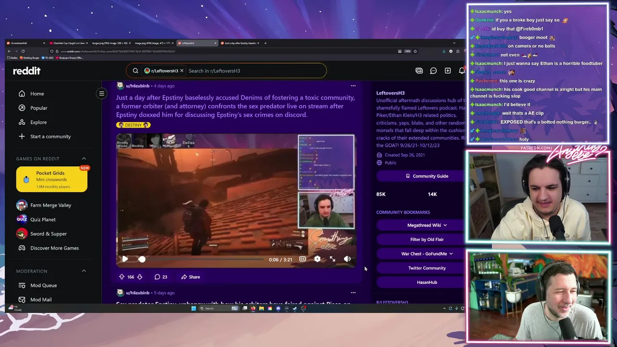Open Quiz Planet game
This screenshot has width=617, height=347.
tap(43, 219)
